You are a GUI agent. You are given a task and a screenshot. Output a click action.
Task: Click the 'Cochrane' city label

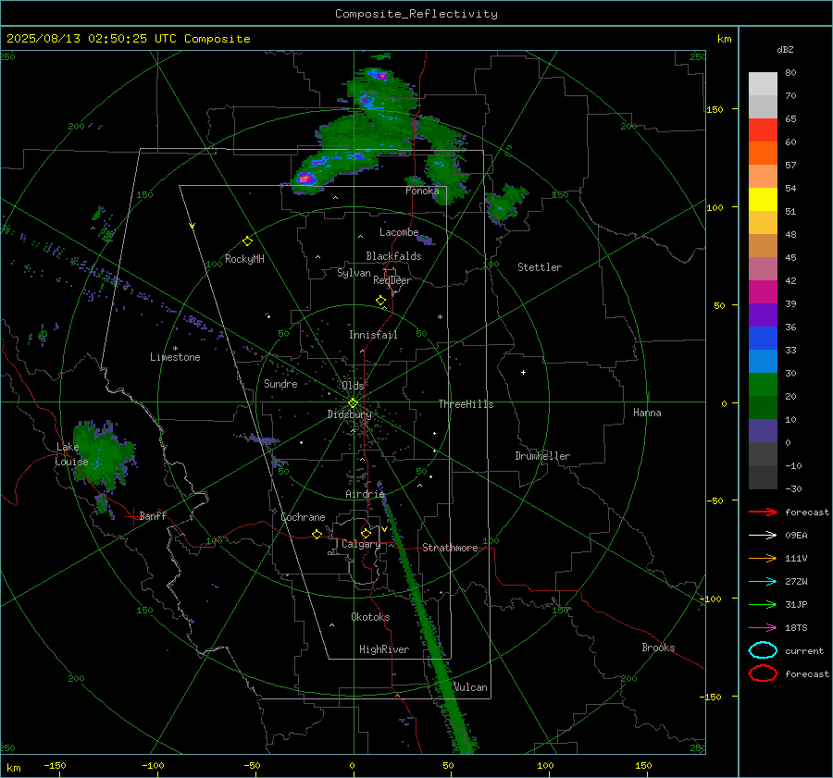[x=303, y=517]
